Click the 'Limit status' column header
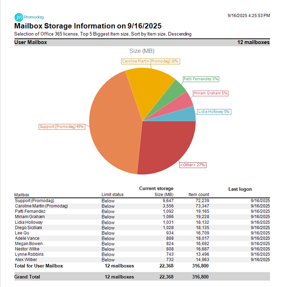 point(112,195)
